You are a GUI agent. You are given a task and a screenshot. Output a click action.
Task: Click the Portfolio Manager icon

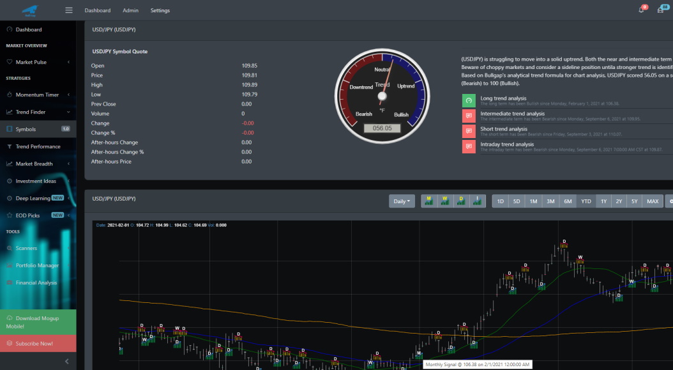click(10, 265)
